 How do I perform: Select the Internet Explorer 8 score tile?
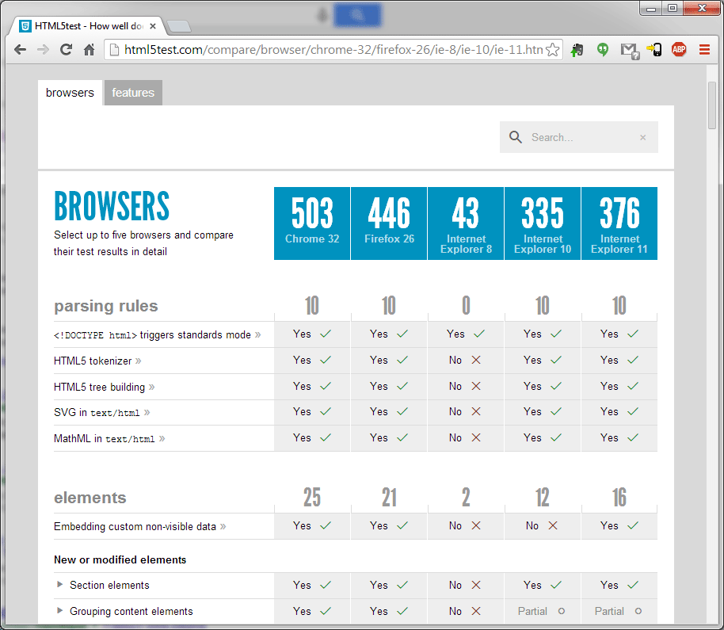(x=466, y=223)
